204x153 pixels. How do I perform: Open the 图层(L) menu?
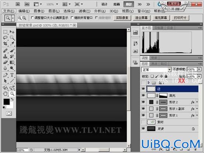point(54,11)
